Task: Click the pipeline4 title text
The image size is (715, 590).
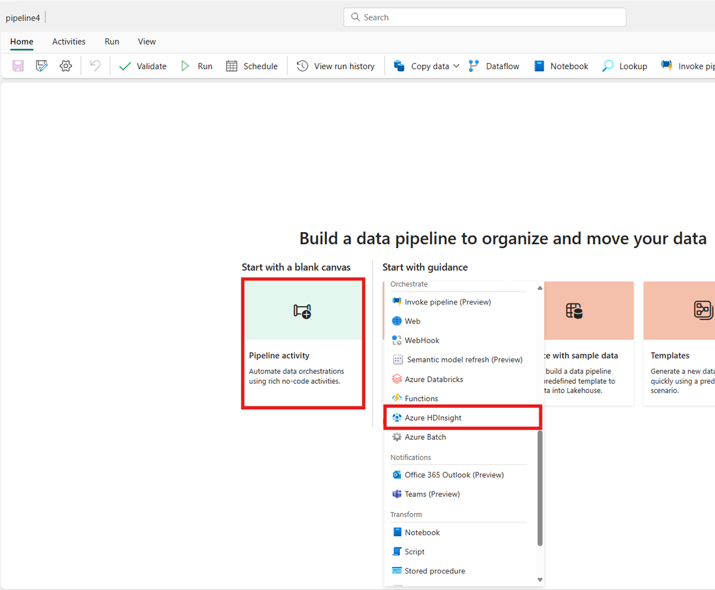Action: (23, 18)
